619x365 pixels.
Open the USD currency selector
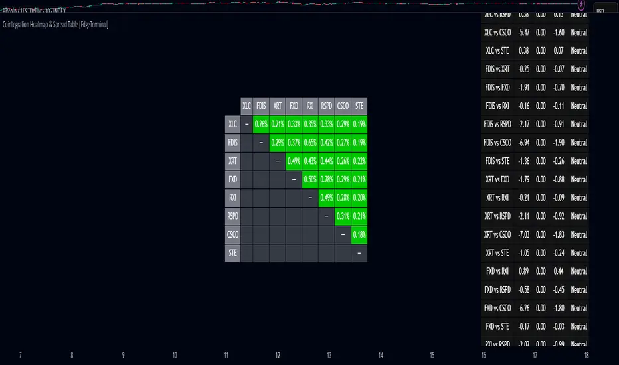[604, 11]
